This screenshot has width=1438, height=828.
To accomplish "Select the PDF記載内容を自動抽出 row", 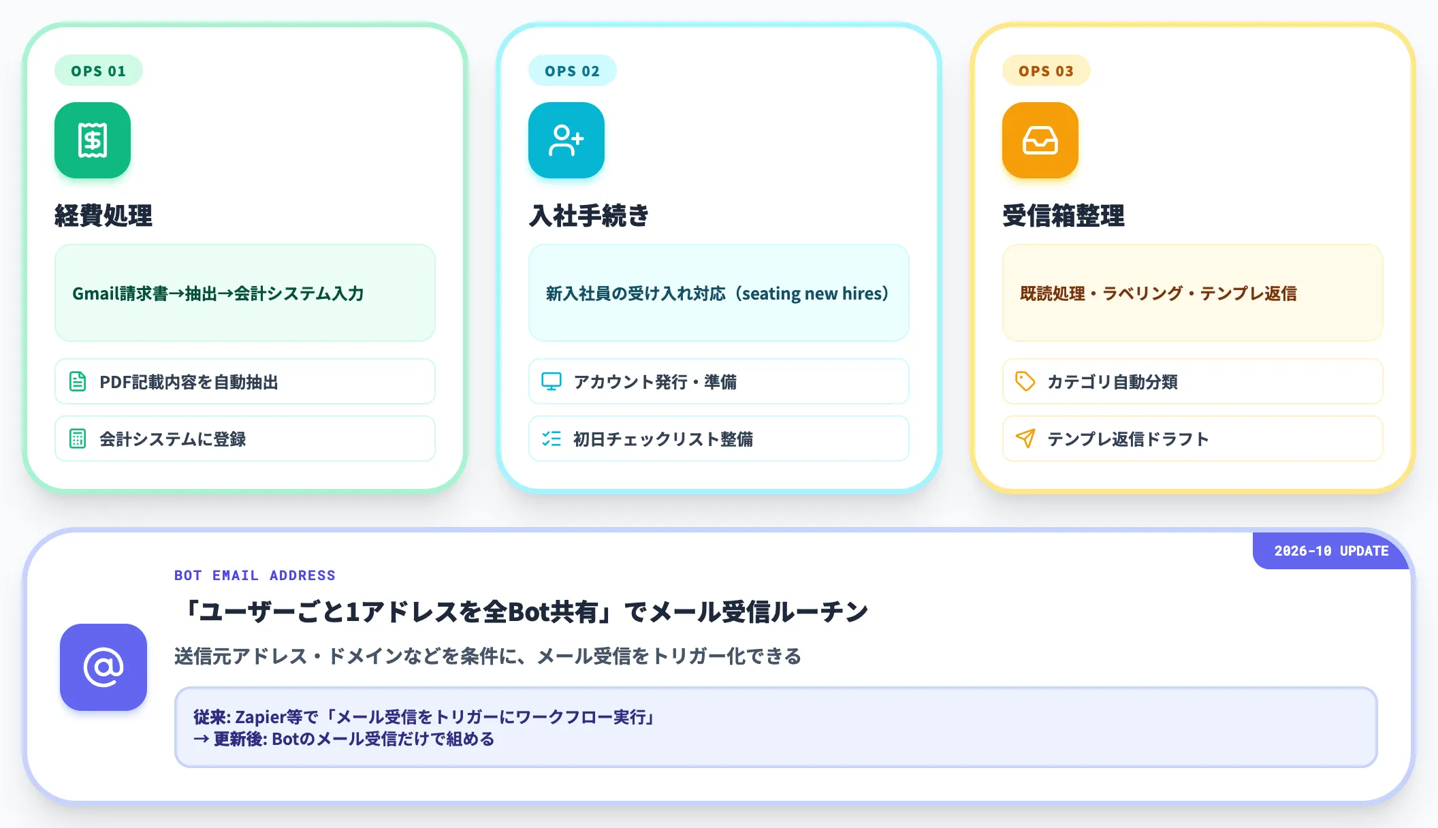I will click(x=245, y=381).
